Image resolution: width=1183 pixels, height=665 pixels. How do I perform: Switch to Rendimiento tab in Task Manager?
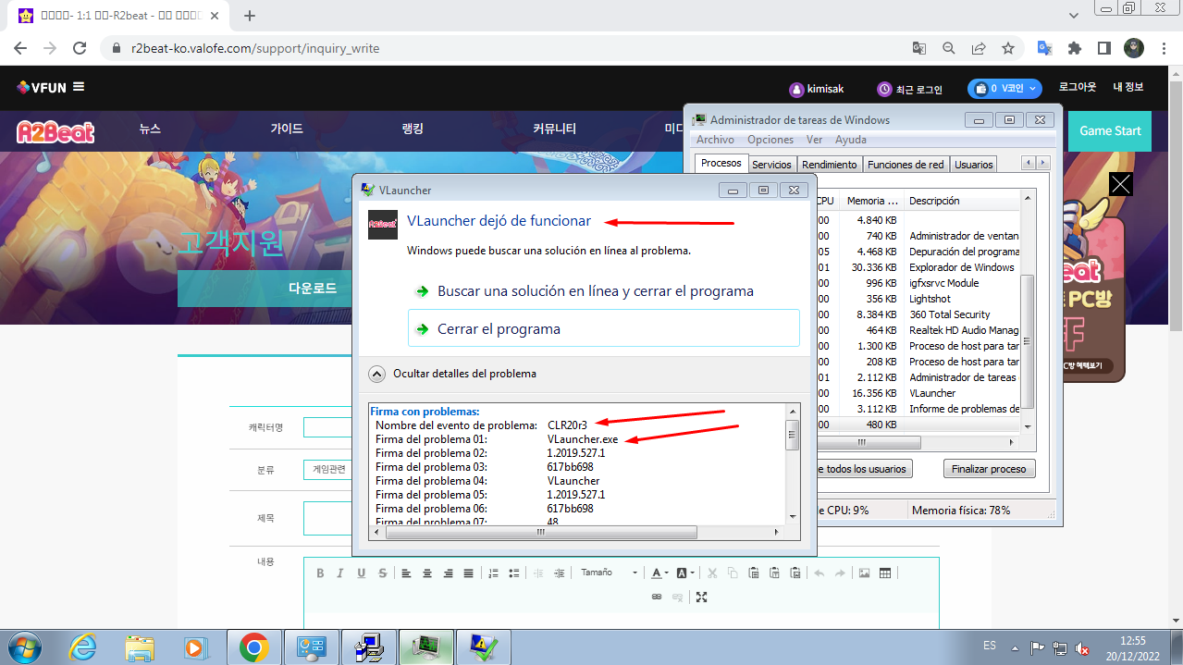point(830,164)
